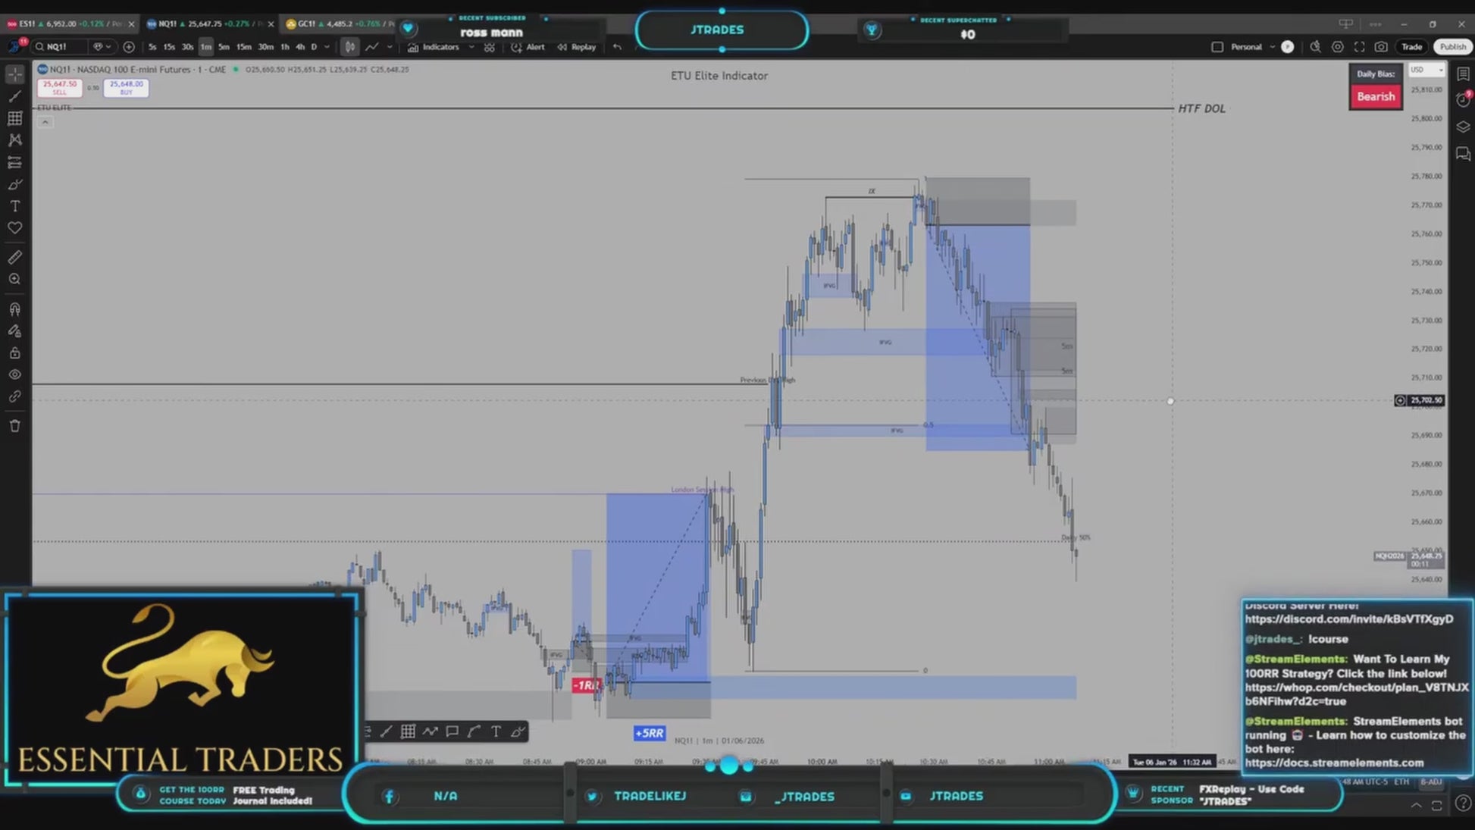Select the trend line drawing tool

coord(14,96)
